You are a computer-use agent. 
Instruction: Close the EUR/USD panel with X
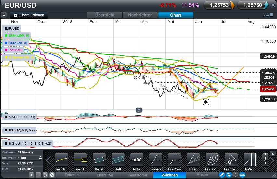pos(273,5)
